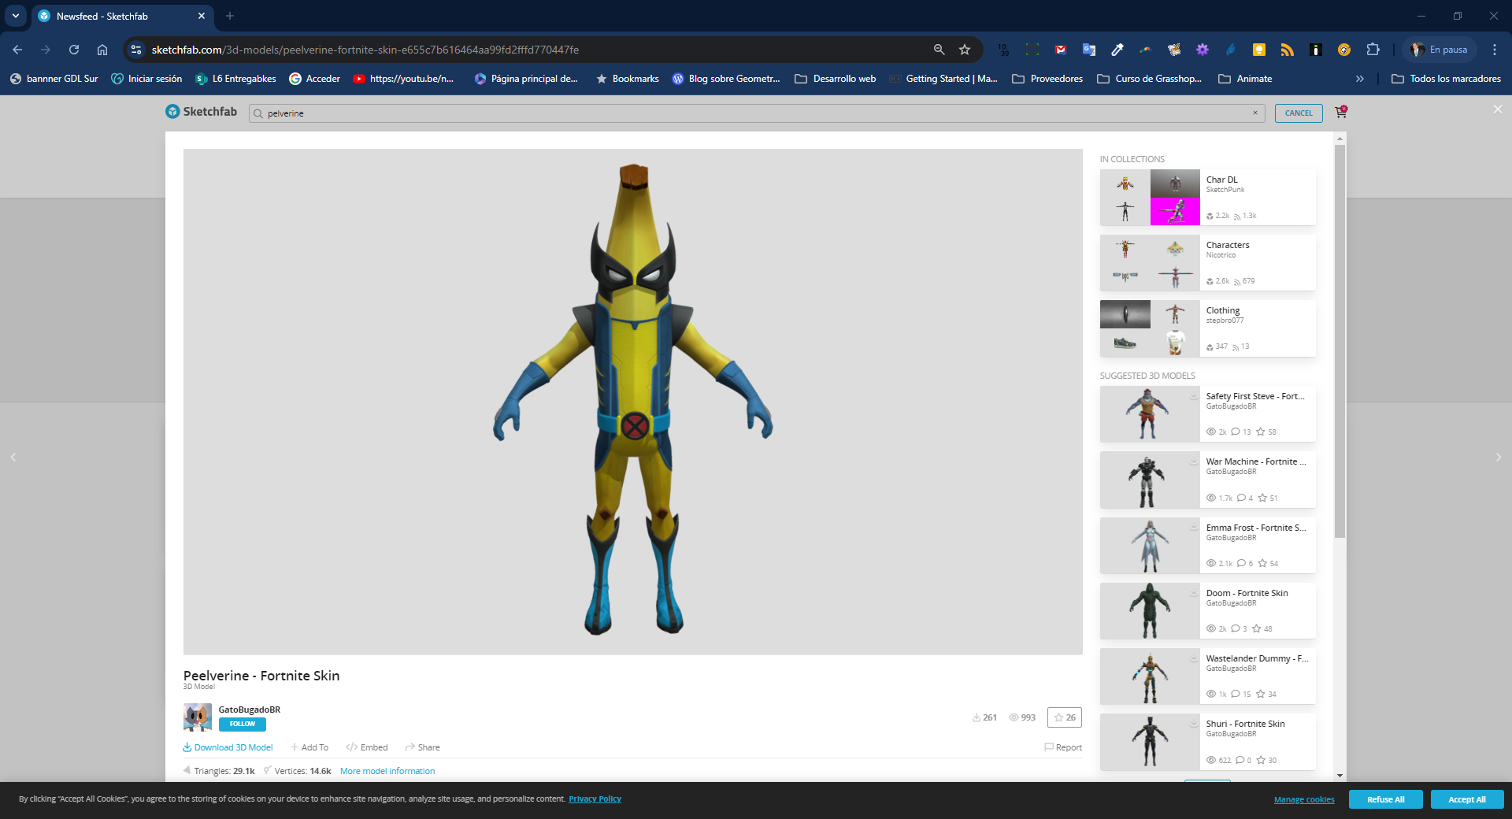Click the eyedropper extension icon

[x=1117, y=50]
